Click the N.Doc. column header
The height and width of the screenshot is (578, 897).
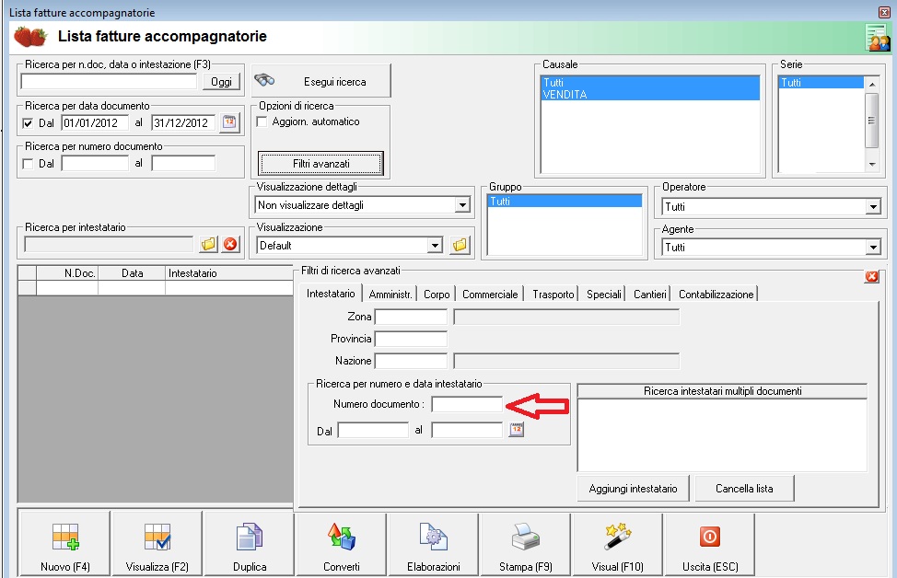coord(67,273)
